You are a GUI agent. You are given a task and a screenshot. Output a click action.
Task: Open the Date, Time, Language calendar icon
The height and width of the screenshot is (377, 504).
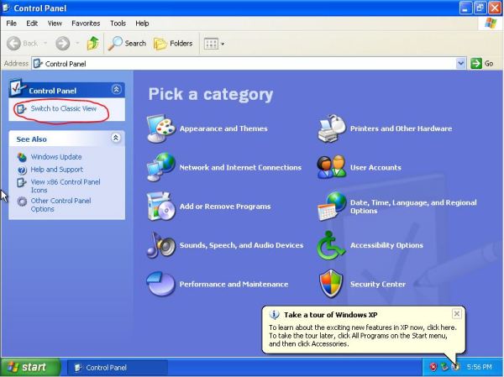pyautogui.click(x=332, y=207)
